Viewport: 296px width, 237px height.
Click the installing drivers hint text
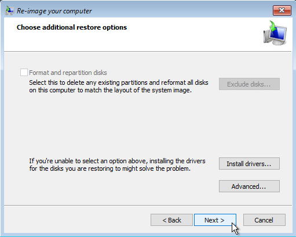[x=117, y=165]
